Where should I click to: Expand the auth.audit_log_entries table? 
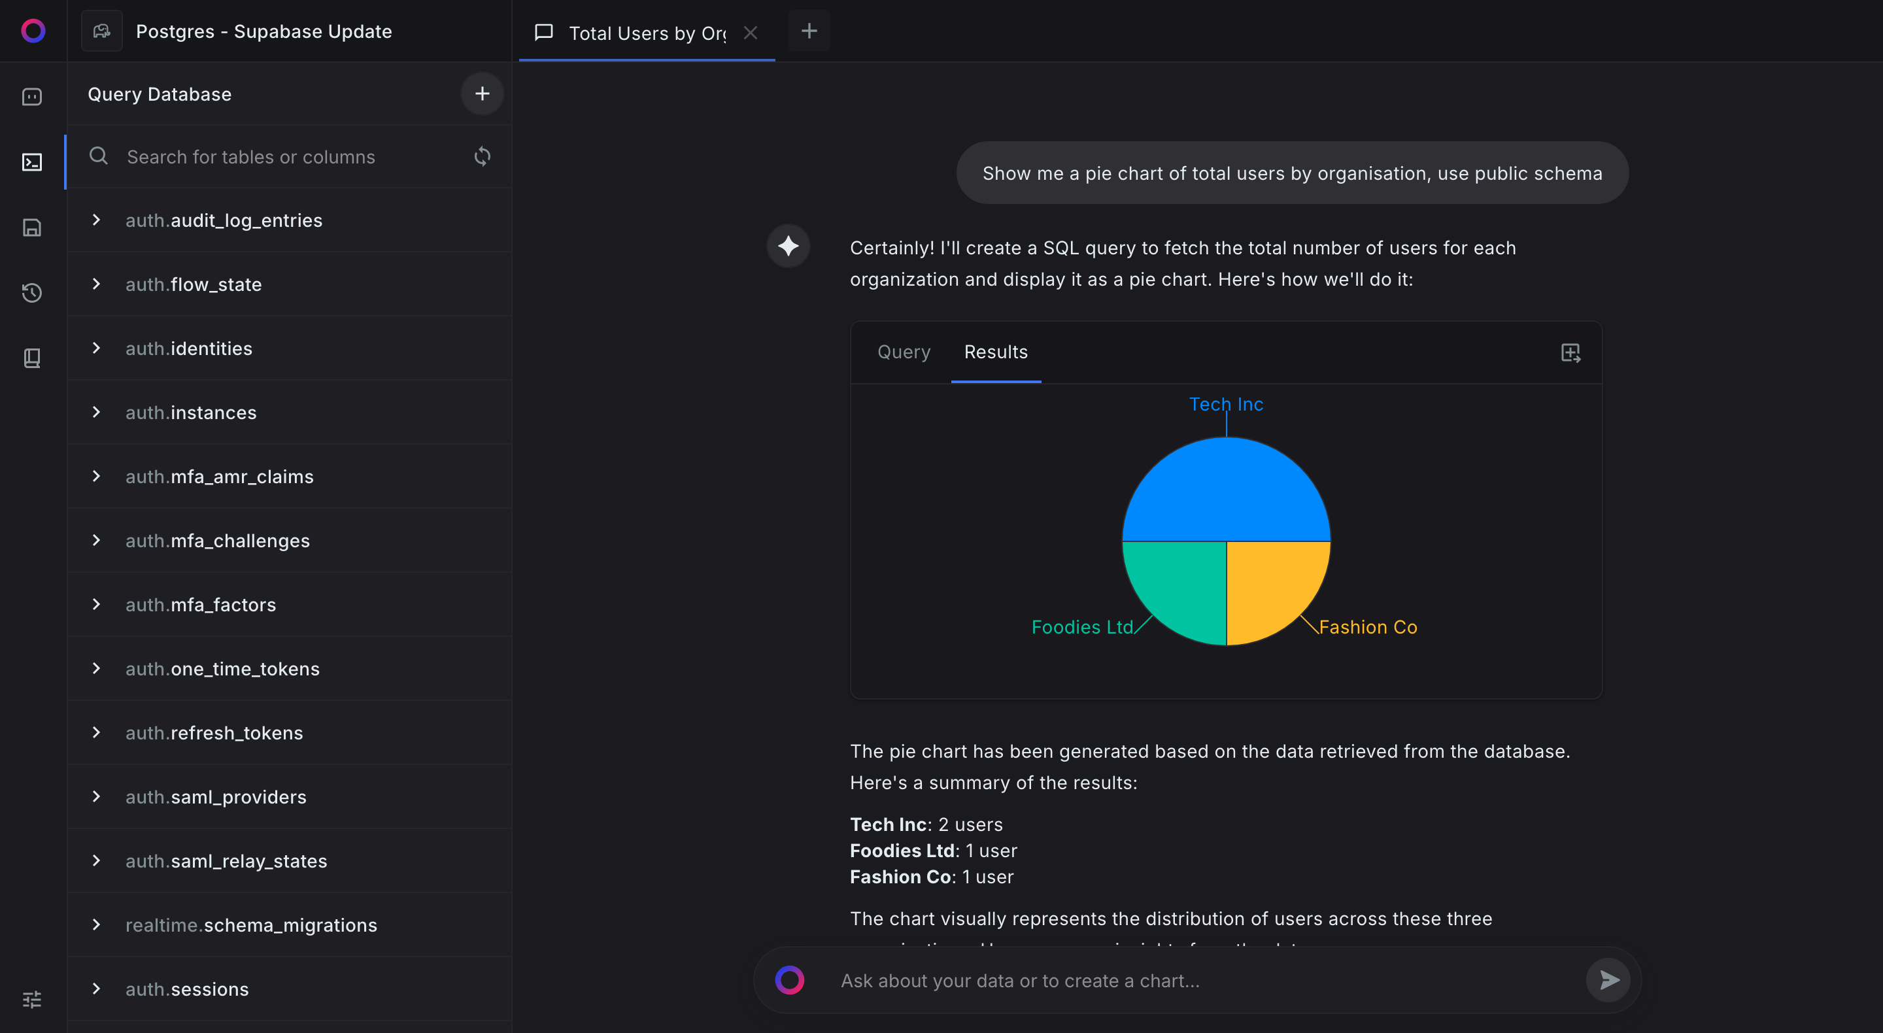97,219
